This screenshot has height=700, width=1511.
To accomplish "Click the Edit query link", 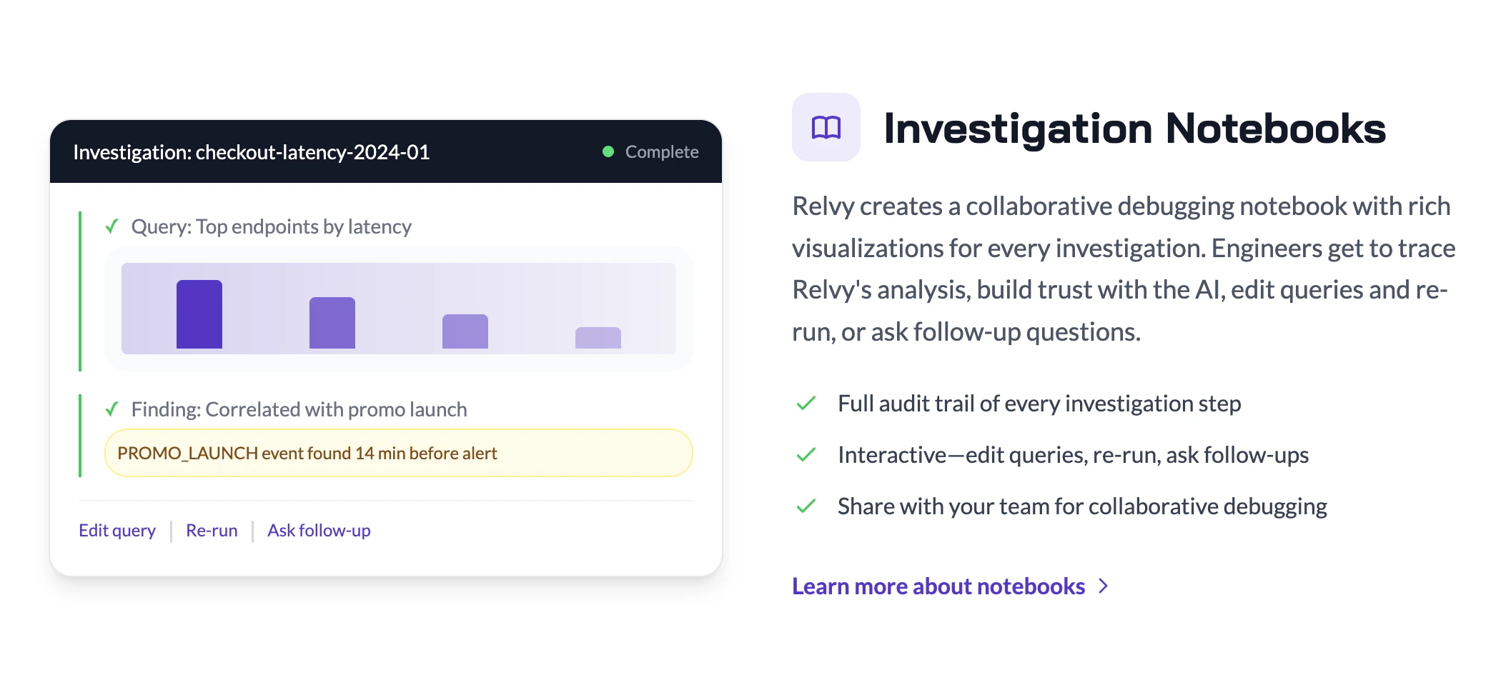I will tap(117, 530).
